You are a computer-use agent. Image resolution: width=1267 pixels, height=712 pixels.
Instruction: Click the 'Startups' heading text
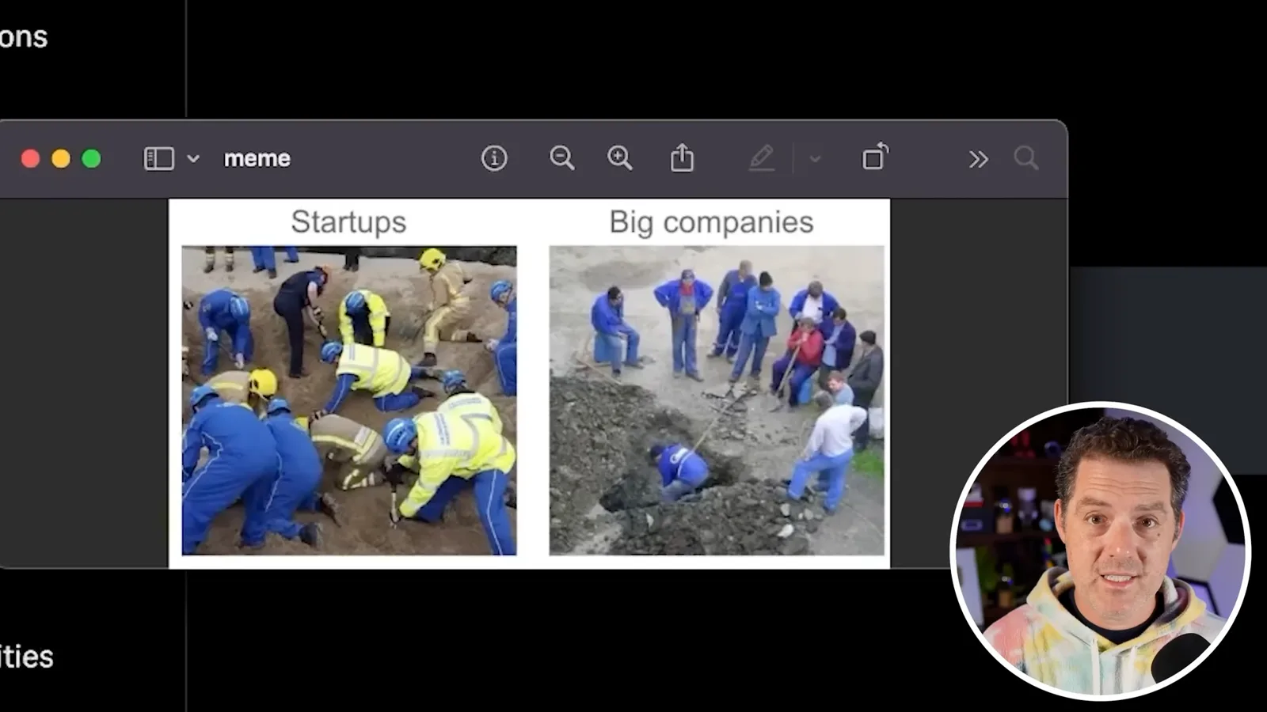(x=348, y=222)
